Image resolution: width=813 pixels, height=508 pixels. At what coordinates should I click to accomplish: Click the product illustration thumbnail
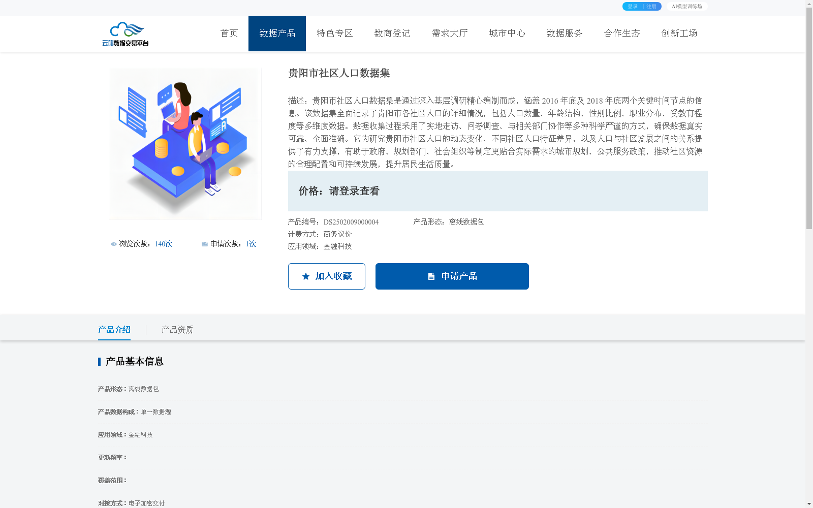tap(185, 144)
